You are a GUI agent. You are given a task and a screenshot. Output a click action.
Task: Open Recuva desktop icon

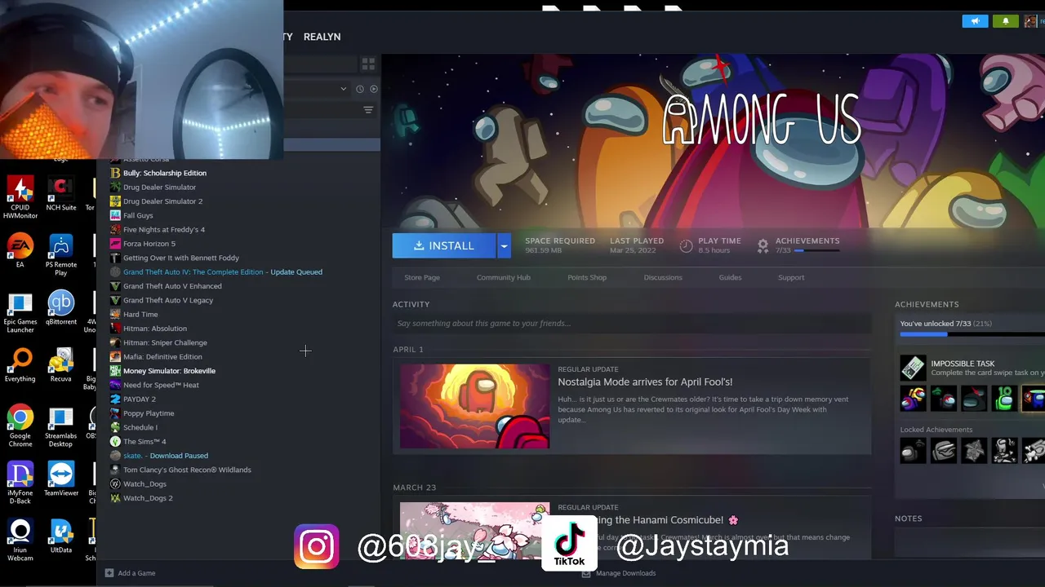point(60,365)
